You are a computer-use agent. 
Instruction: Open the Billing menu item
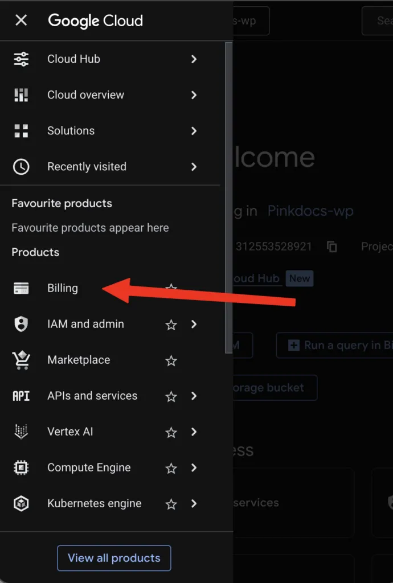pos(63,289)
